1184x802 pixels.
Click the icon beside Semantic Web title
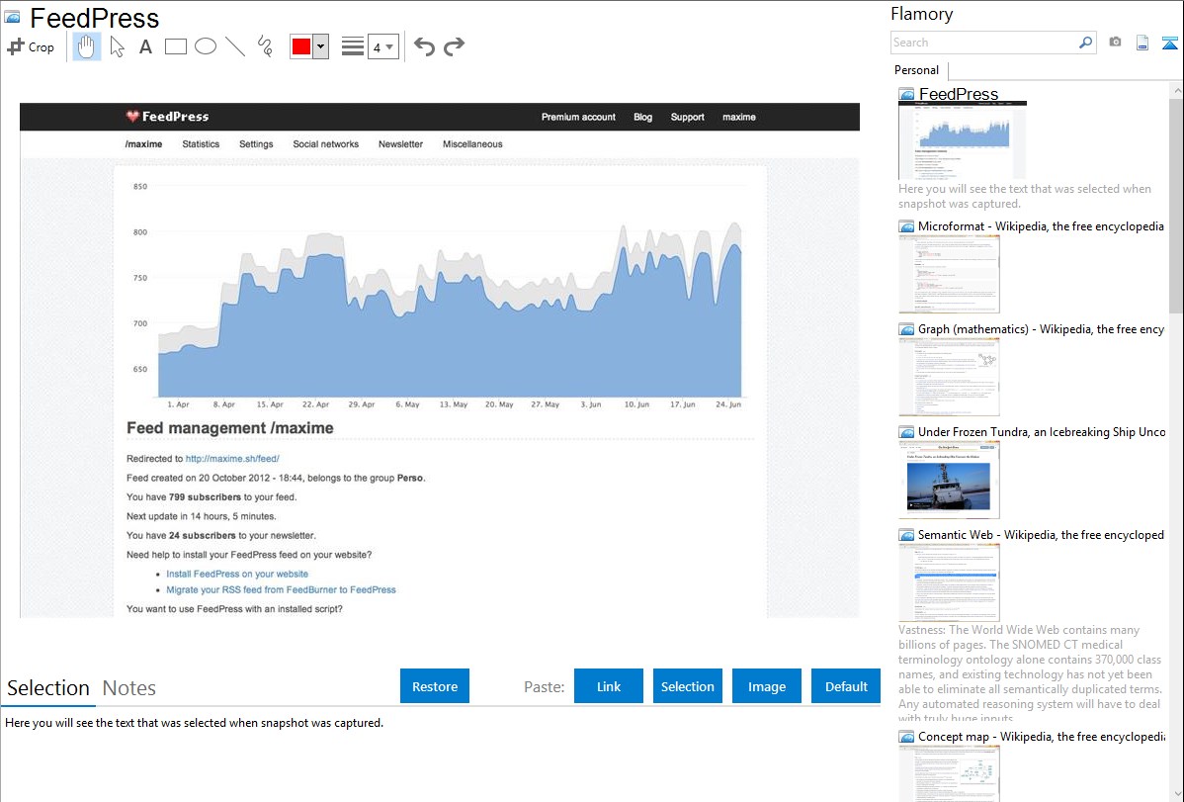(907, 534)
